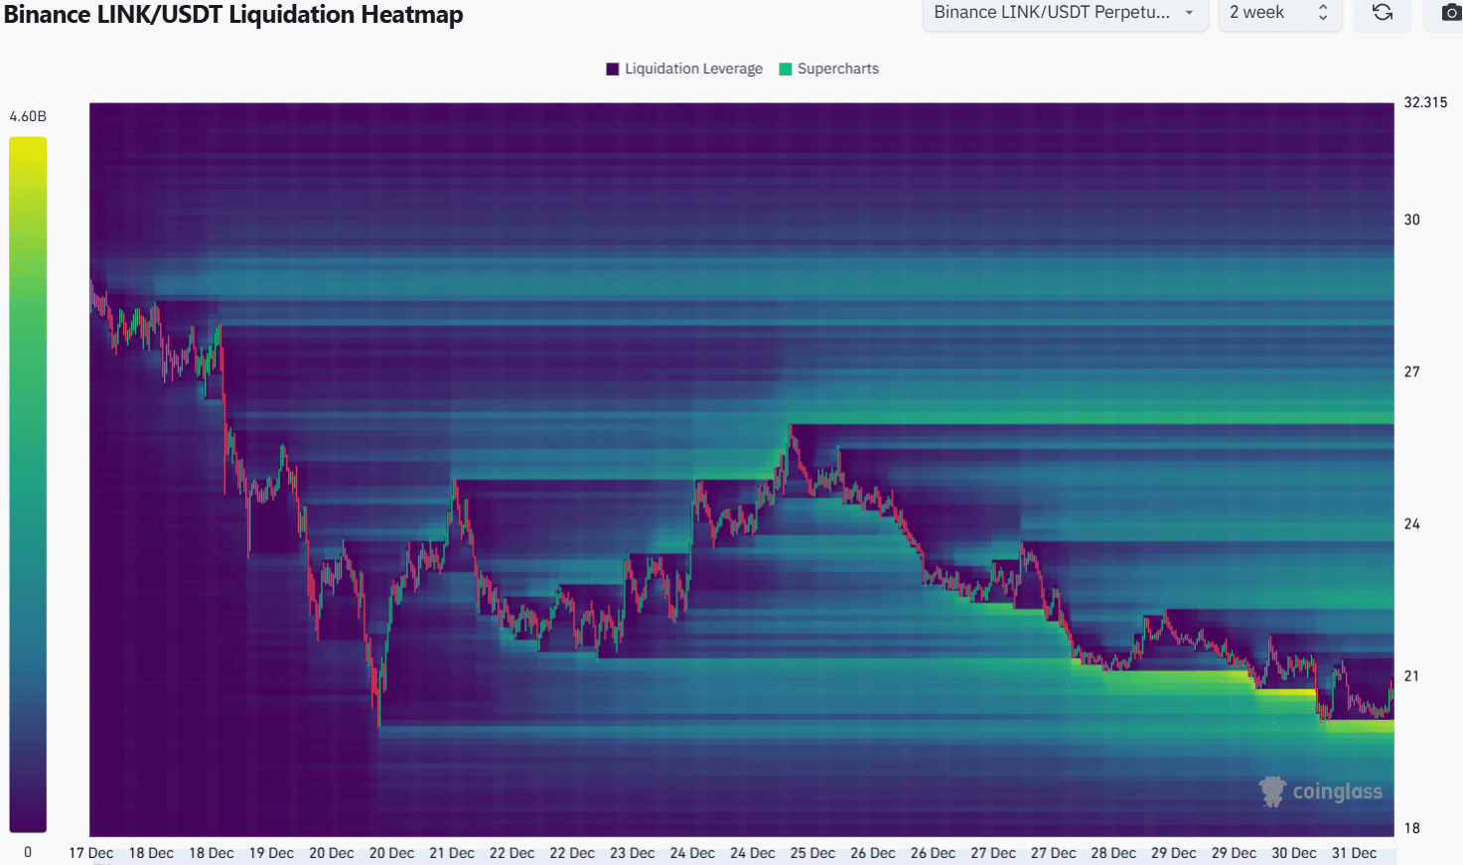Screen dimensions: 1463x865
Task: Open the Binance LINK/USDT Perpetual pair dropdown
Action: pyautogui.click(x=1065, y=12)
